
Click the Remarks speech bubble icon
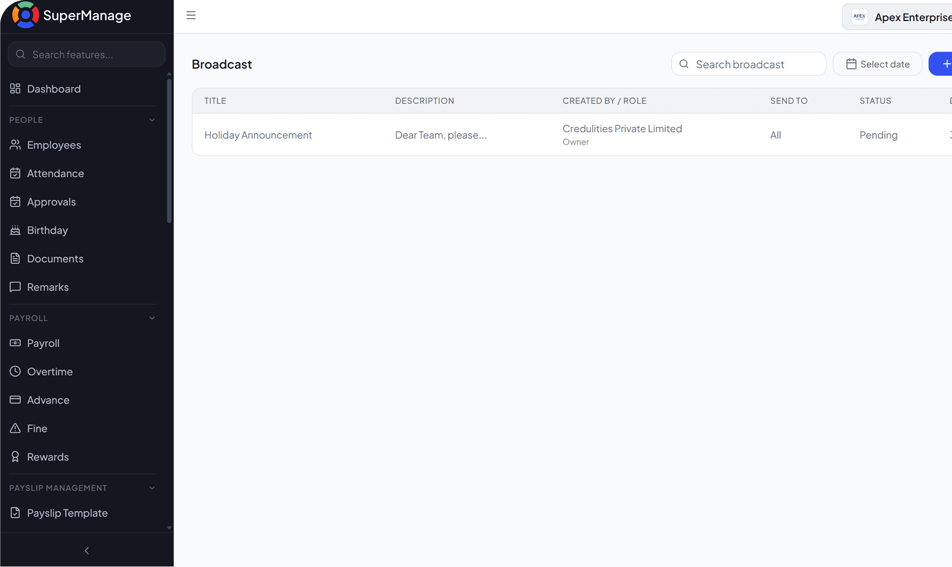coord(15,287)
